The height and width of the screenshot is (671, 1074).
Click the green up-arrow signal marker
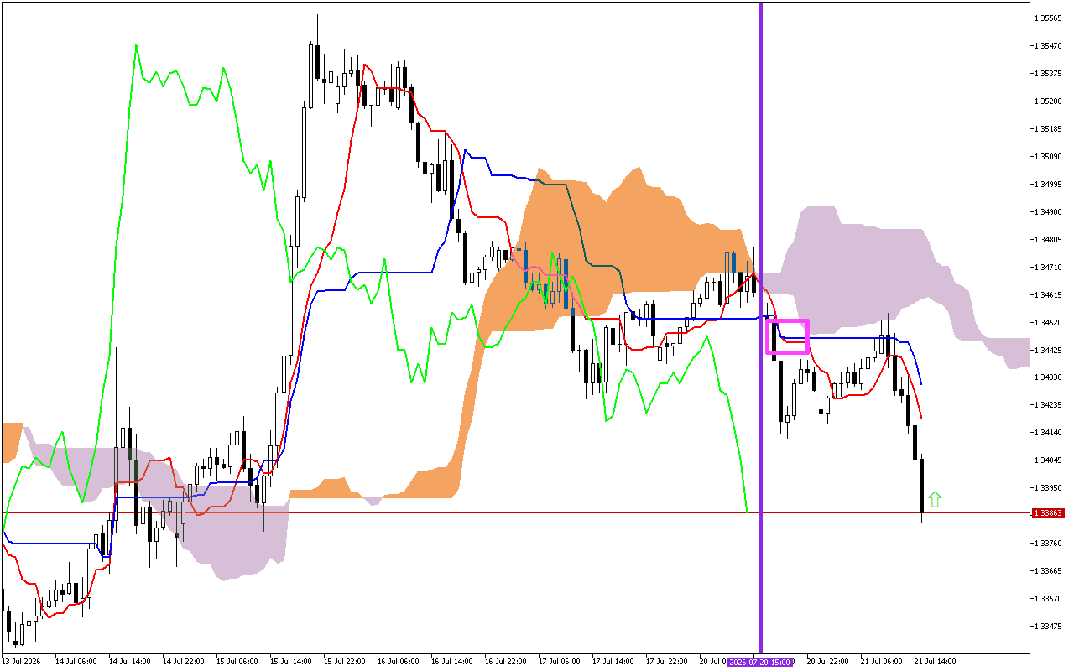pyautogui.click(x=935, y=500)
